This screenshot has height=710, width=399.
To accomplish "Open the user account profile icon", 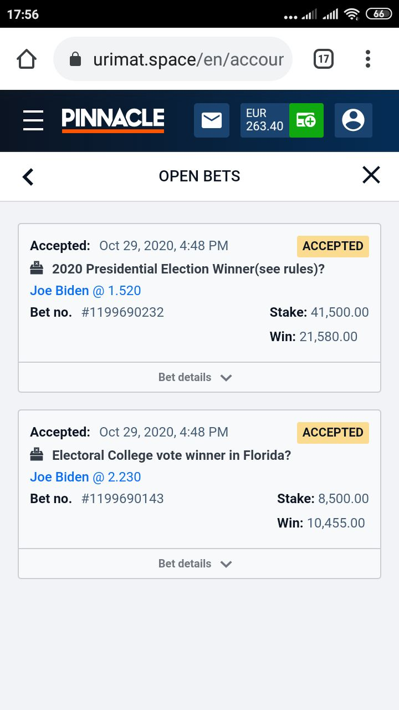I will pyautogui.click(x=354, y=120).
